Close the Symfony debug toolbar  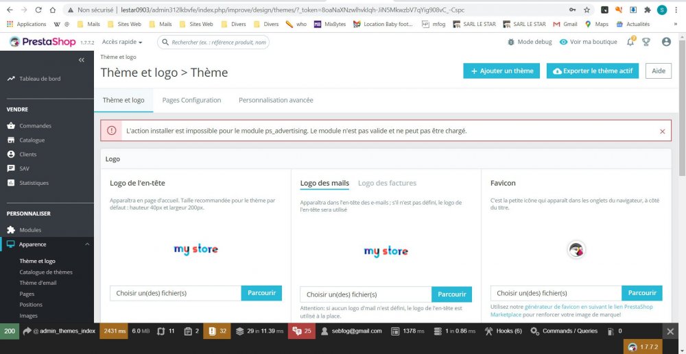point(670,331)
